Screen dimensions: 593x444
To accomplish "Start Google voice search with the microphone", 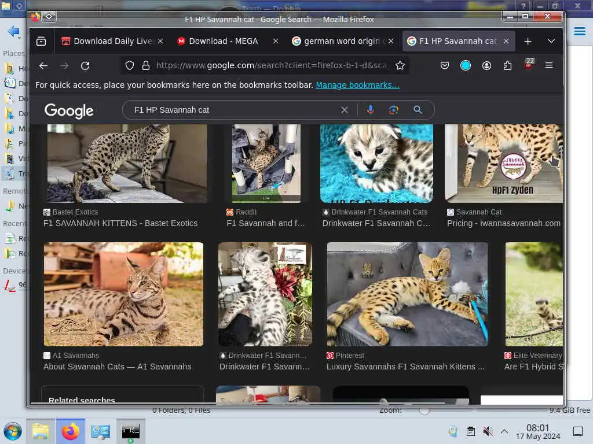I will (x=370, y=110).
